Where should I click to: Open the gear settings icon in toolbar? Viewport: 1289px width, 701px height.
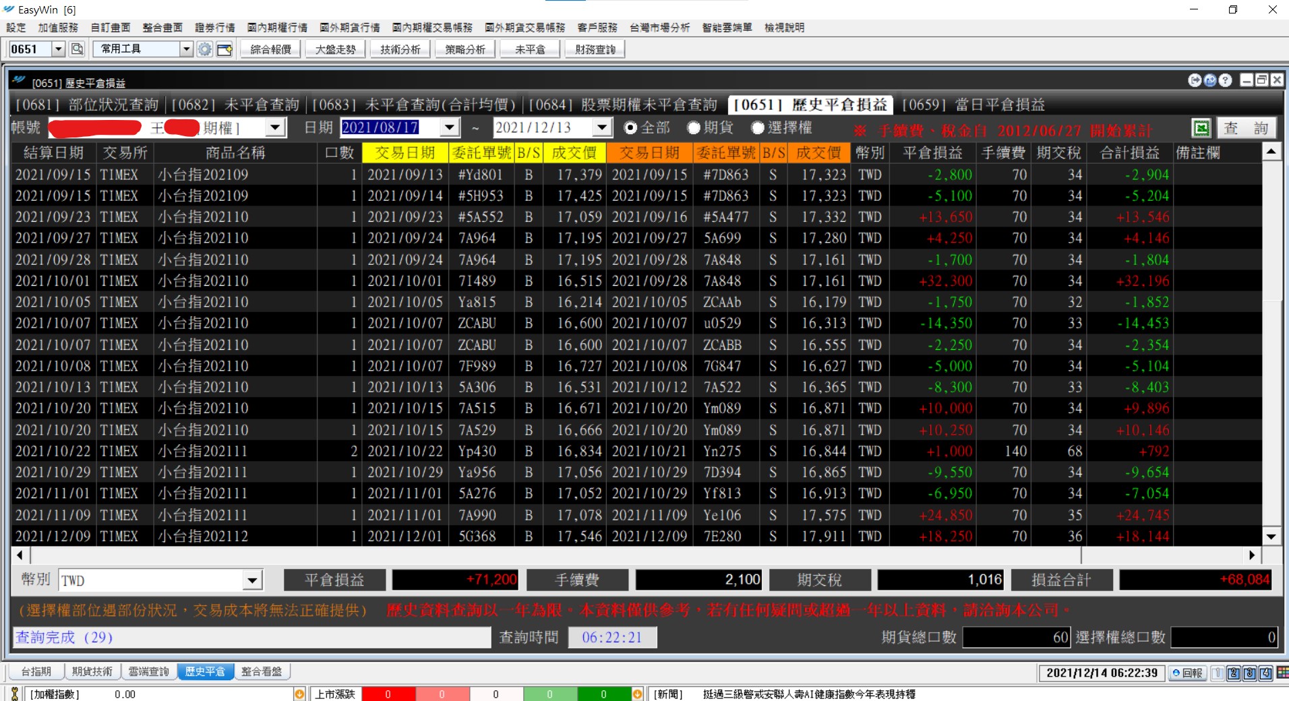[205, 49]
